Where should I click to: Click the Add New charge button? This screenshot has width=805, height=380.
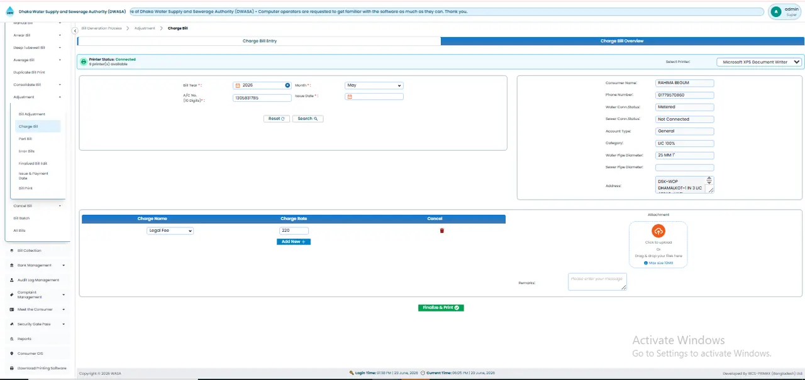coord(294,242)
